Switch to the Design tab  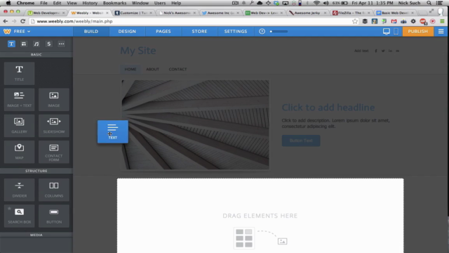pos(127,31)
